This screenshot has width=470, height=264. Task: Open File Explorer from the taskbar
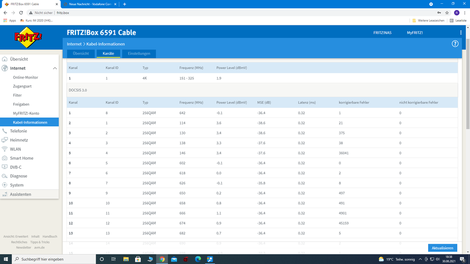126,259
